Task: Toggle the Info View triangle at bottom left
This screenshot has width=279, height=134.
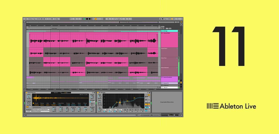Action: (x=24, y=115)
